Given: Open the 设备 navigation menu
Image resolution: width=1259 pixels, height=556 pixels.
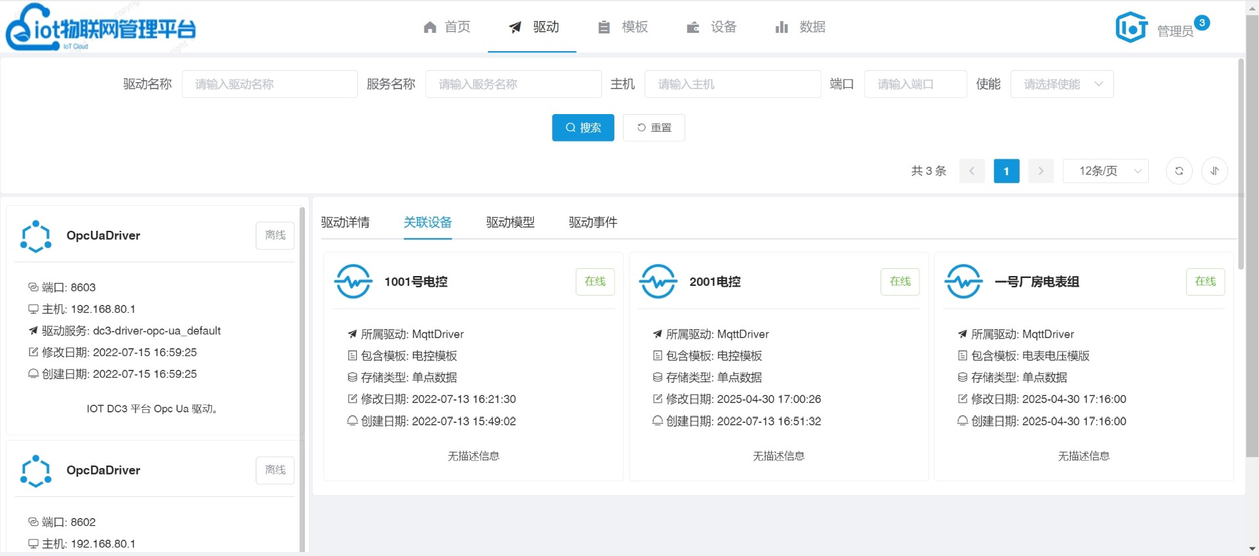Looking at the screenshot, I should point(711,27).
